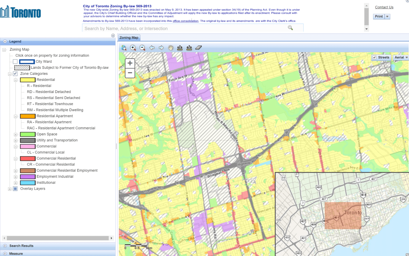This screenshot has width=409, height=256.
Task: Switch to the Zoning Map tab
Action: pos(129,38)
